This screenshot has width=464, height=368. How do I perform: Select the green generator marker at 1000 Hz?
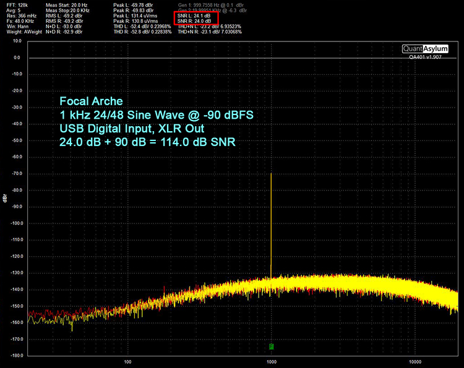click(272, 346)
